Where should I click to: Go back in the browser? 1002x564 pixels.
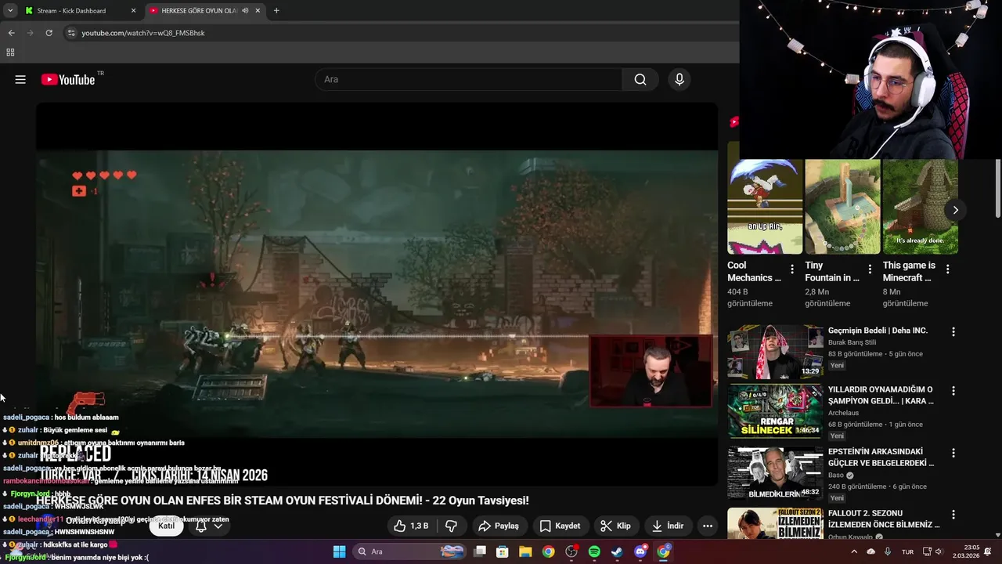point(12,33)
